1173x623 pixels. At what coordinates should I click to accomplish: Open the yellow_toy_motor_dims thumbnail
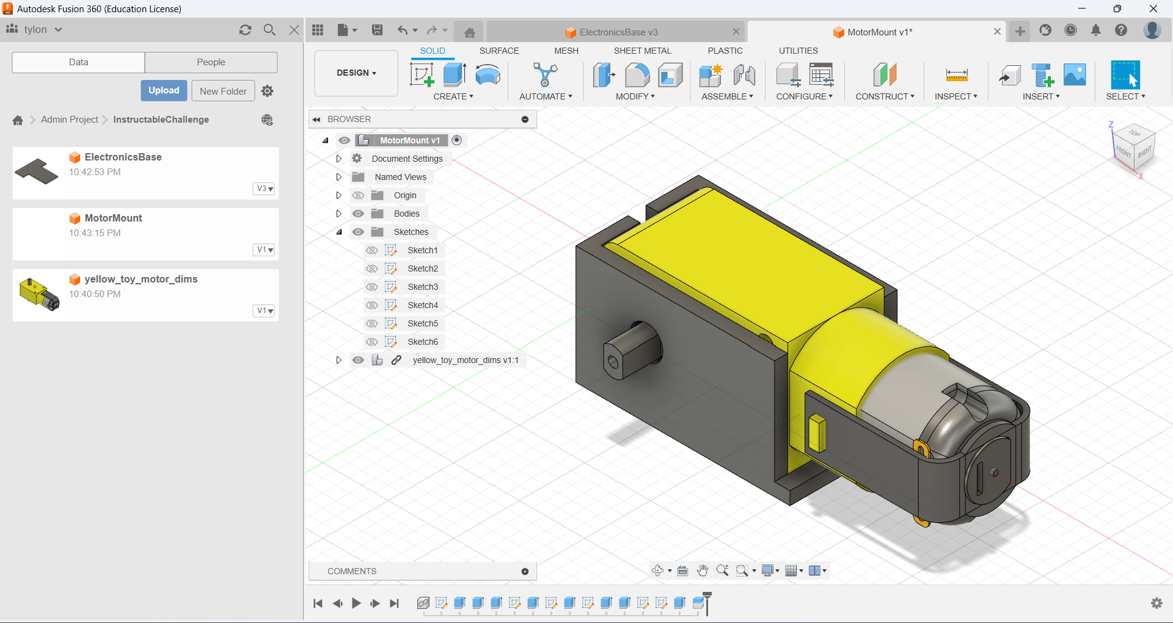click(39, 294)
